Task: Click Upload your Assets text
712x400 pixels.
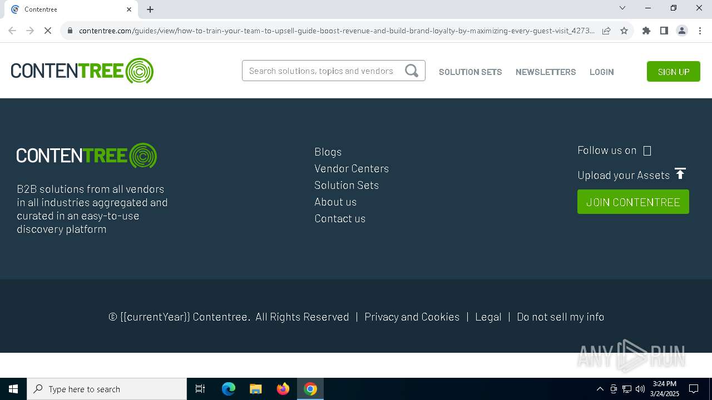Action: click(624, 175)
